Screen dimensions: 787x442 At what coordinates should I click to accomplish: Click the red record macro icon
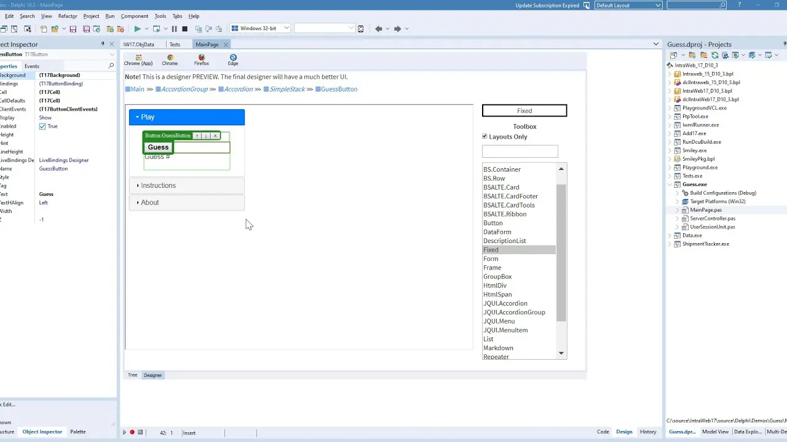click(x=132, y=432)
